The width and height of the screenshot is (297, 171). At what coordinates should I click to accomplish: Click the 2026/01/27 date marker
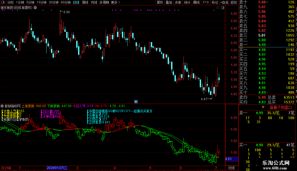coord(57,168)
